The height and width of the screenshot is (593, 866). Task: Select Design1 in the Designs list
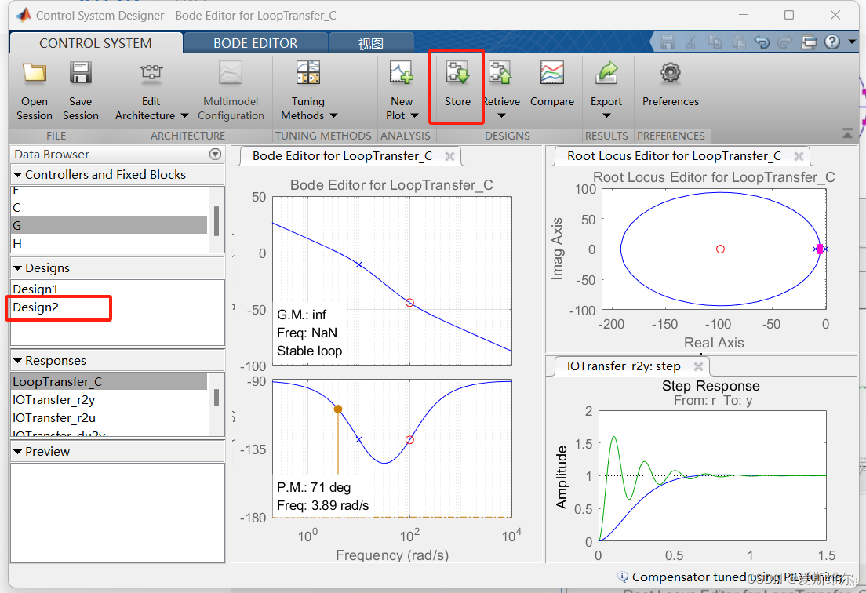pyautogui.click(x=117, y=289)
